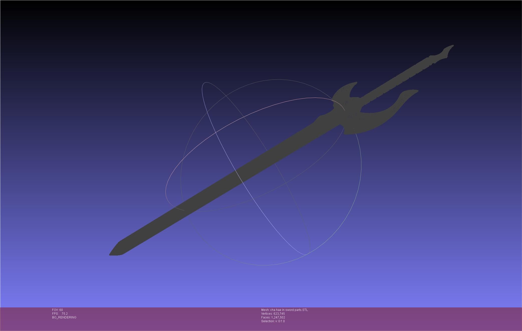Click the Faces: 1,247,502 count
Viewport: 522px width, 331px height.
[273, 317]
